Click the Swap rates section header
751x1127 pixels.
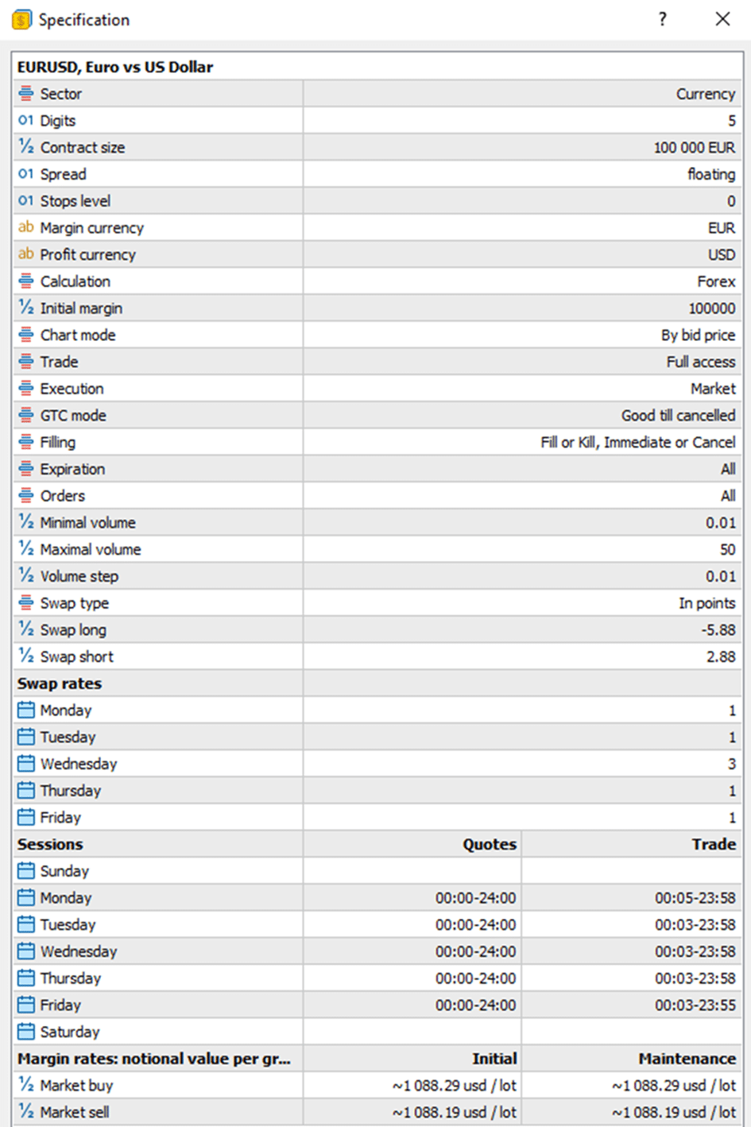[60, 684]
